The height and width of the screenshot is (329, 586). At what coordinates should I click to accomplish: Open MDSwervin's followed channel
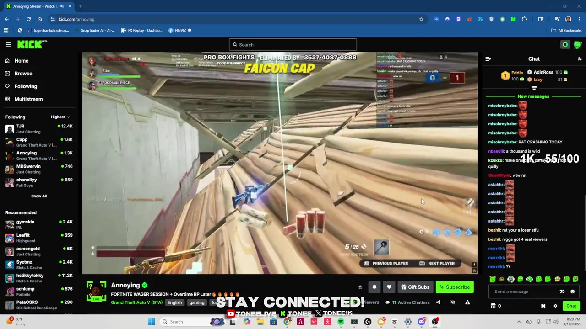tap(39, 169)
